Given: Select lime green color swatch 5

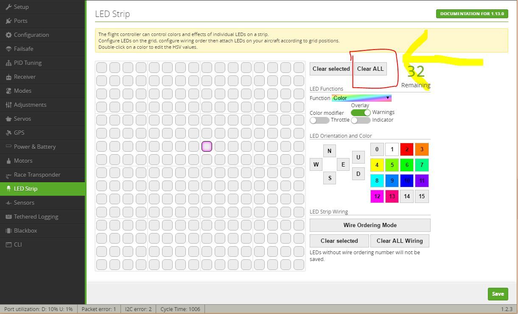Looking at the screenshot, I should coord(392,165).
